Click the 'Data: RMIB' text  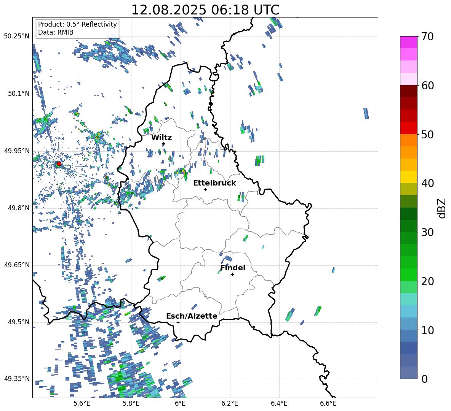(56, 32)
